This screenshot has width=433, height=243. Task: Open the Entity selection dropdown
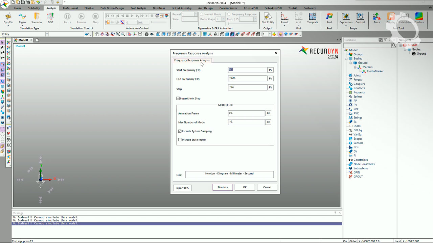pyautogui.click(x=47, y=34)
